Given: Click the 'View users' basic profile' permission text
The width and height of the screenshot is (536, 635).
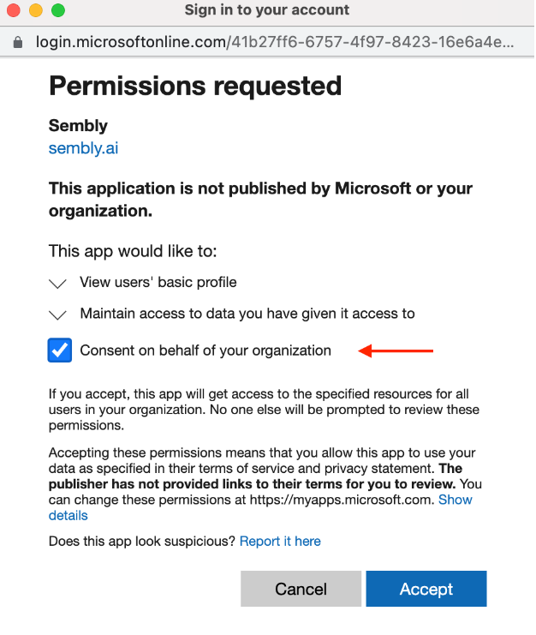Looking at the screenshot, I should (x=158, y=282).
